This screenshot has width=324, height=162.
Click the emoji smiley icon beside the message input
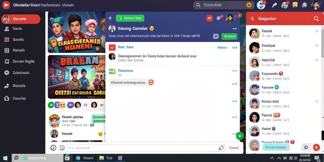point(53,147)
